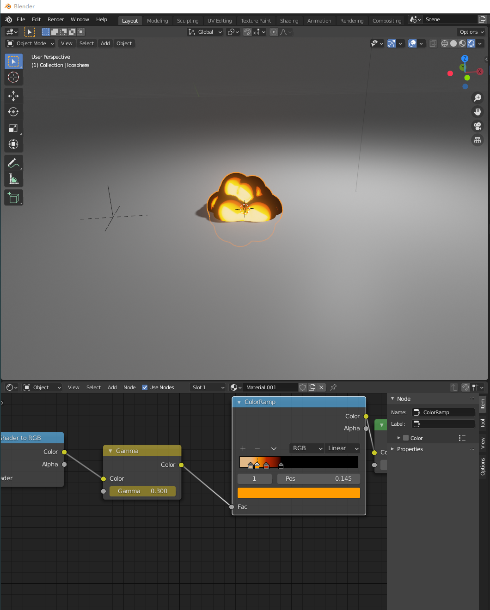This screenshot has width=490, height=610.
Task: Click the Blender logo menu icon
Action: point(8,19)
